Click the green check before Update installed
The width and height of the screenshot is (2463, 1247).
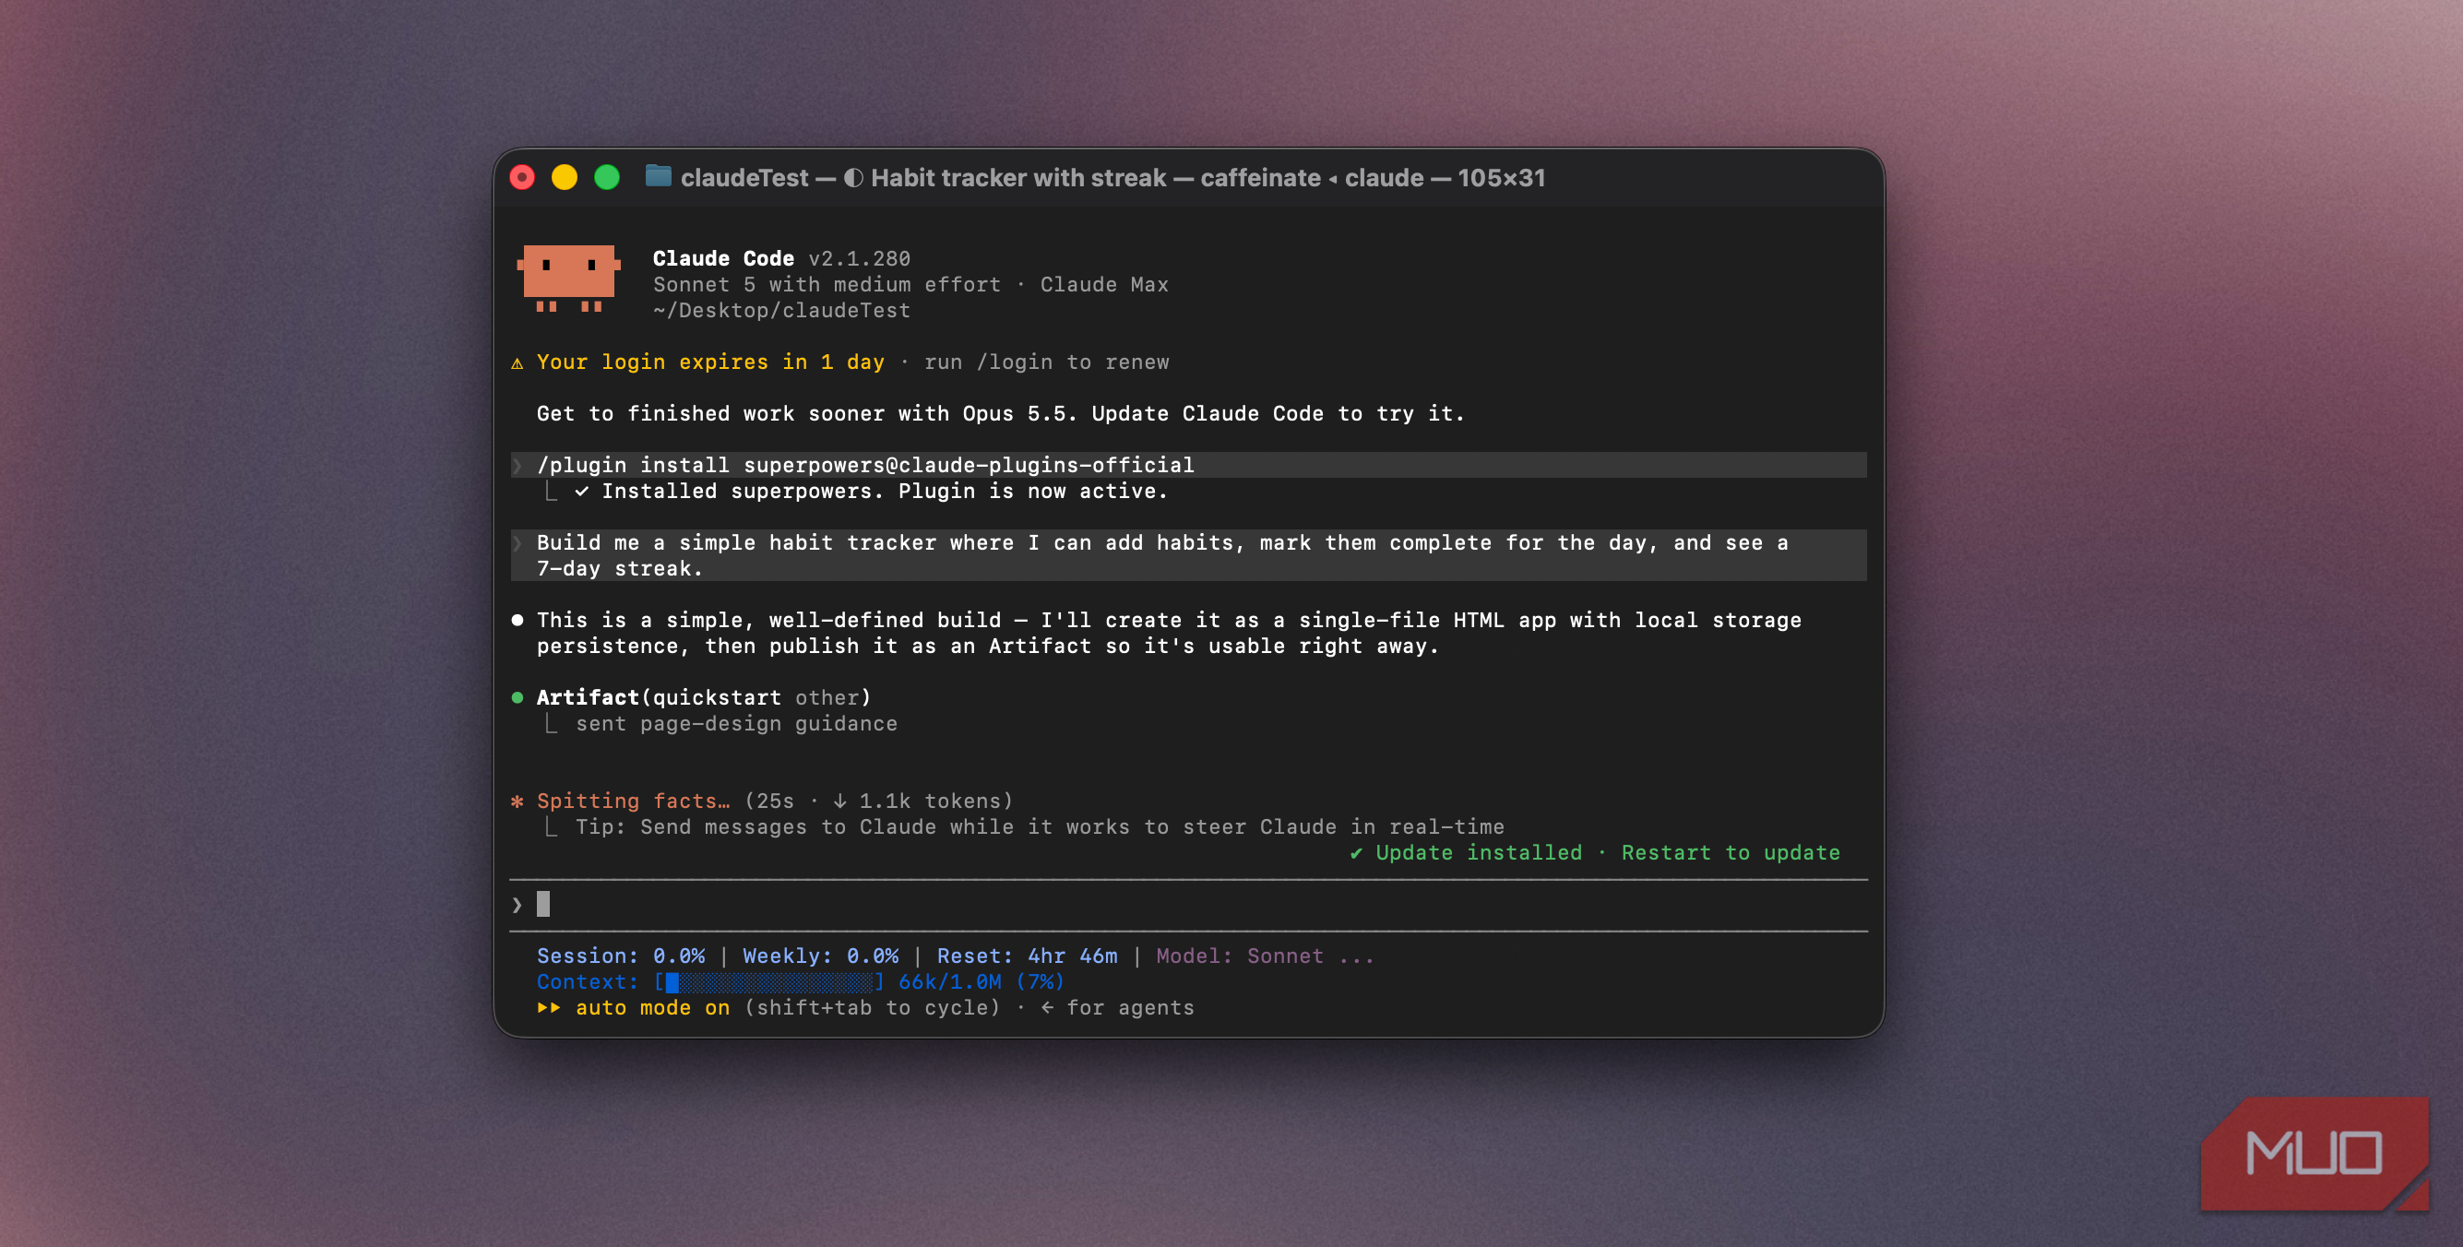point(1356,852)
